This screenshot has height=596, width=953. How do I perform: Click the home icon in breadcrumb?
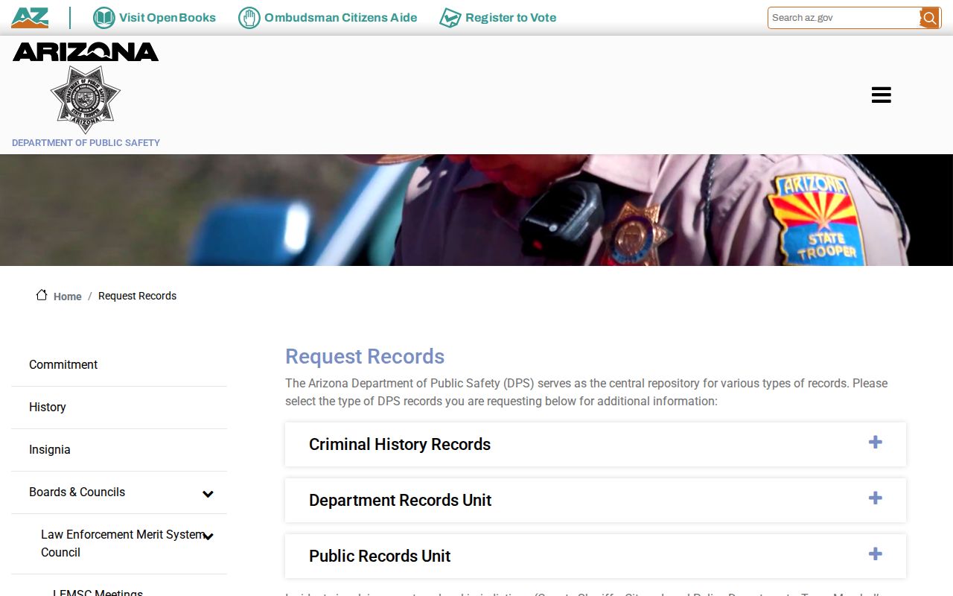(42, 295)
